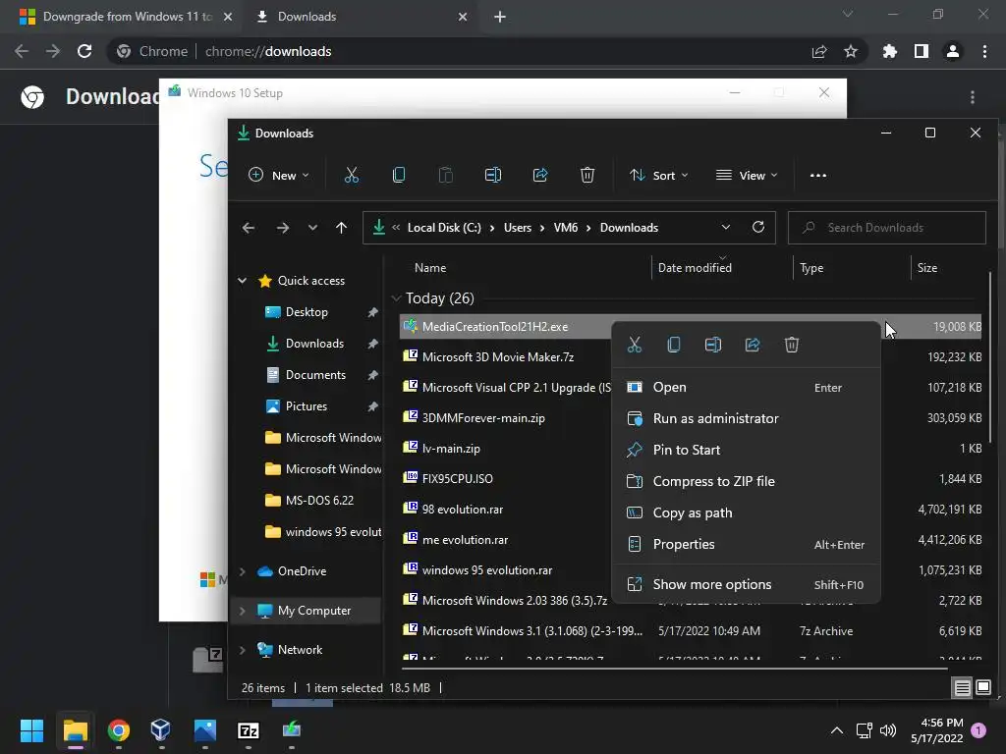Image resolution: width=1006 pixels, height=754 pixels.
Task: Click the Copy icon in the context menu
Action: (x=674, y=345)
